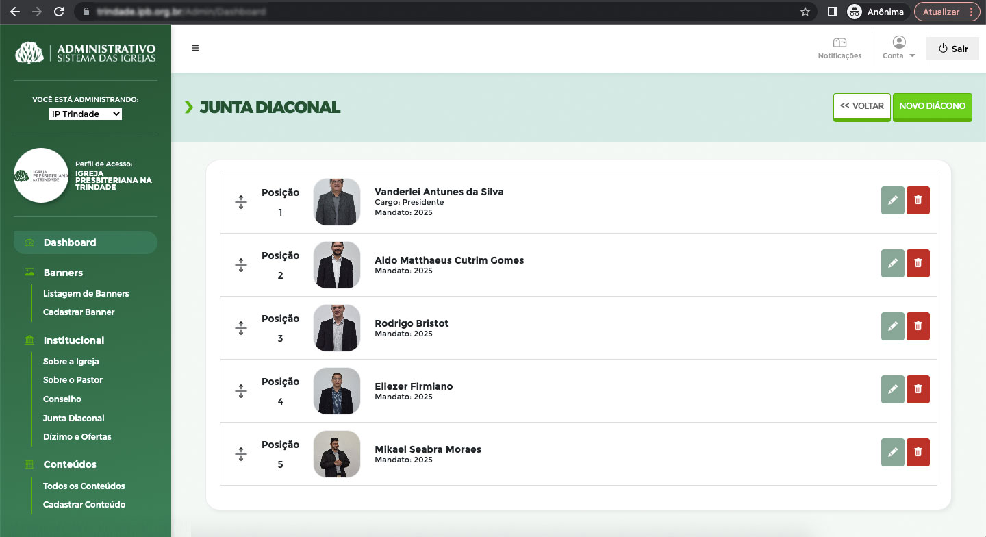Viewport: 986px width, 537px height.
Task: Click the NOVO DIÁCONO button
Action: [932, 107]
